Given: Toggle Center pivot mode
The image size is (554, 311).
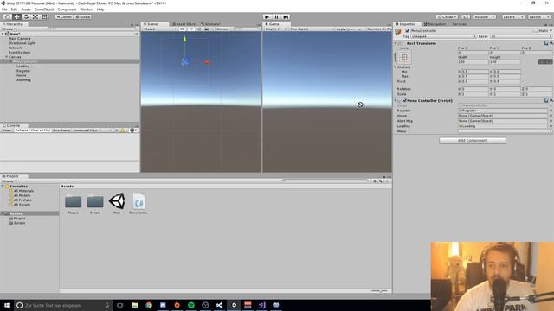Looking at the screenshot, I should [x=64, y=17].
